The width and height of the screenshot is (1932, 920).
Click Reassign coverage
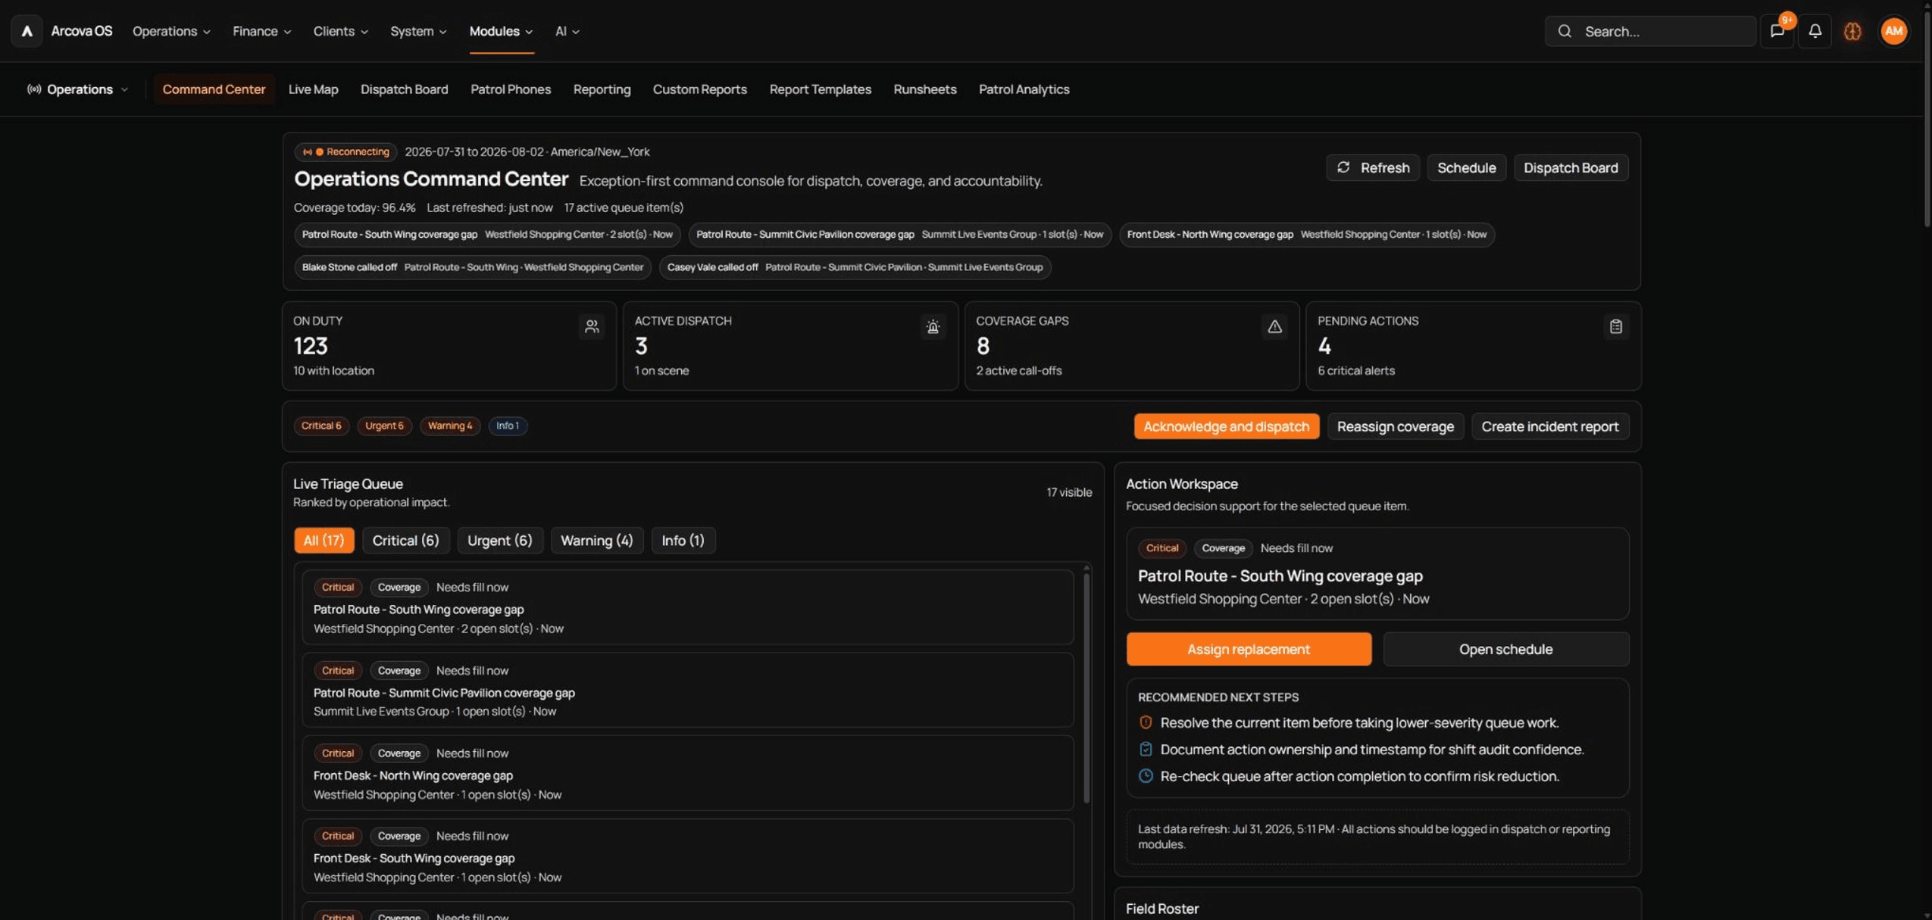pyautogui.click(x=1395, y=426)
